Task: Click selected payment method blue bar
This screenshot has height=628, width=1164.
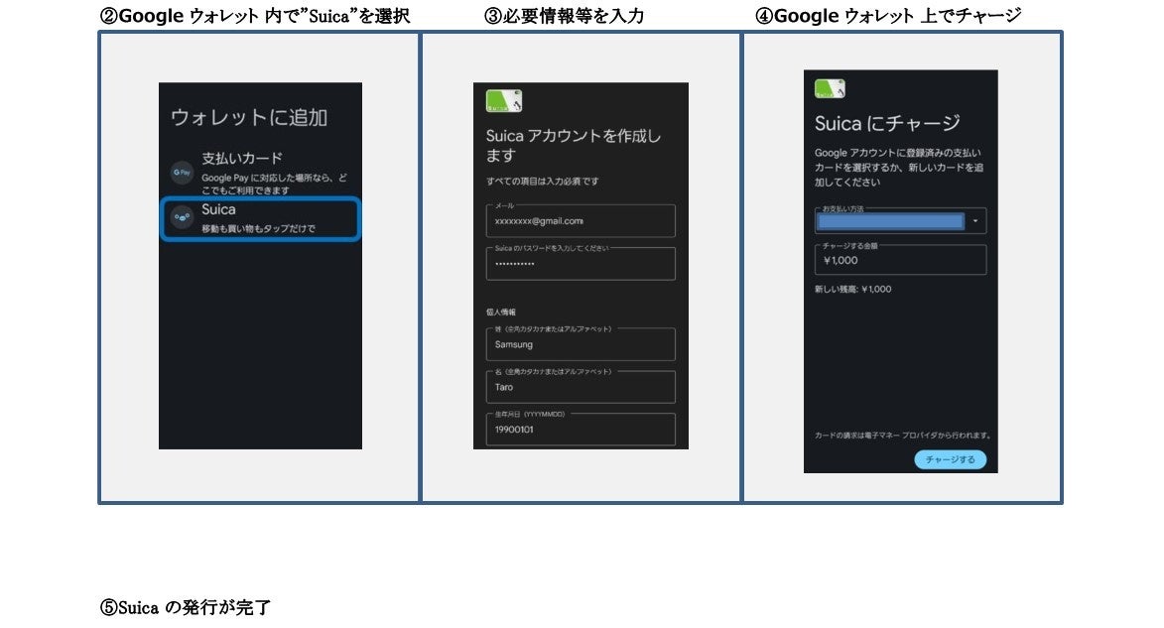Action: coord(891,221)
